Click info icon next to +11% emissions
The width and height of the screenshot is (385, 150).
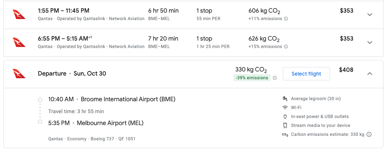click(x=286, y=19)
